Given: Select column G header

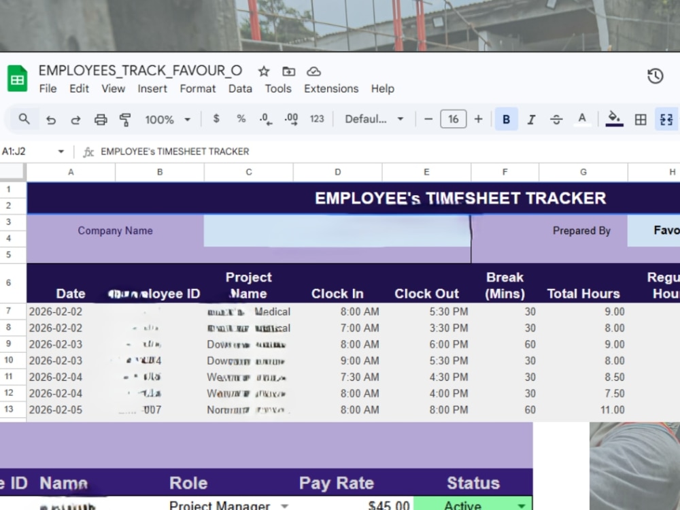Looking at the screenshot, I should [x=583, y=172].
